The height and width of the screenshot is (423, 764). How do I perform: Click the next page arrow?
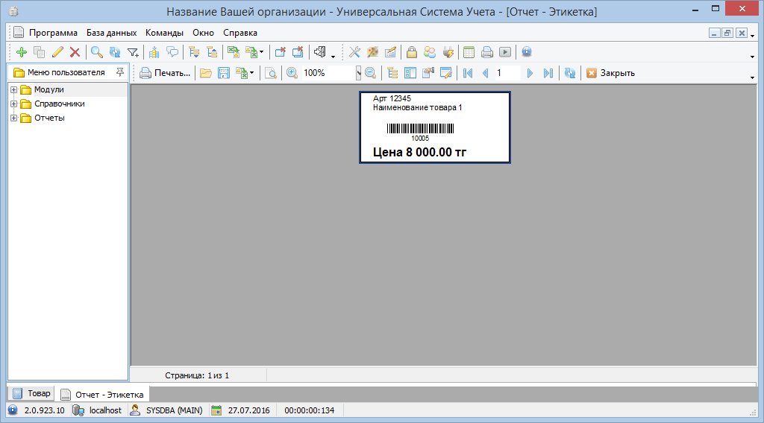(530, 73)
